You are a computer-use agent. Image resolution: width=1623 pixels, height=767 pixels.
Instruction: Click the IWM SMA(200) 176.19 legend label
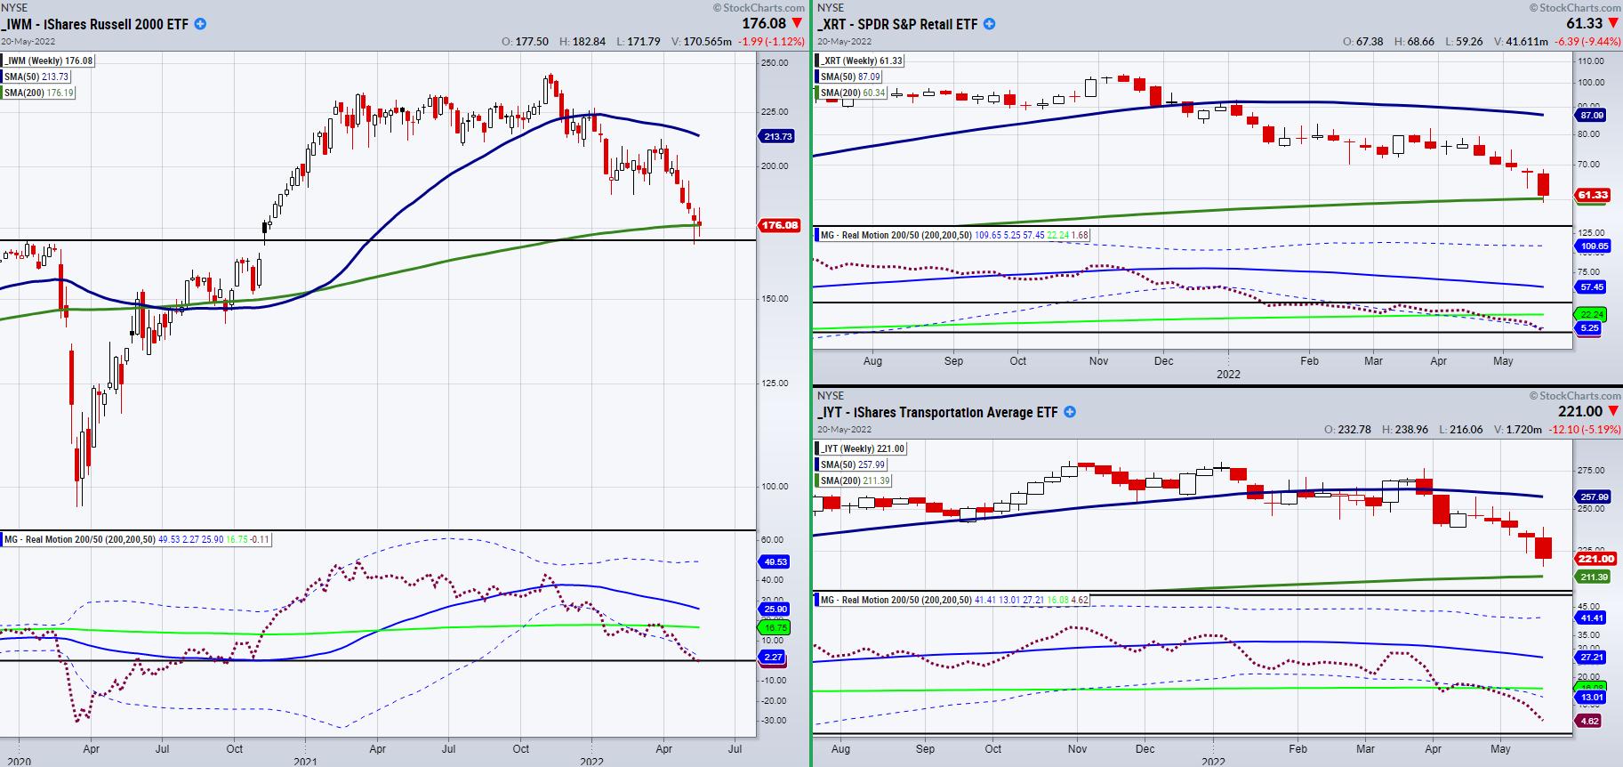(x=37, y=93)
